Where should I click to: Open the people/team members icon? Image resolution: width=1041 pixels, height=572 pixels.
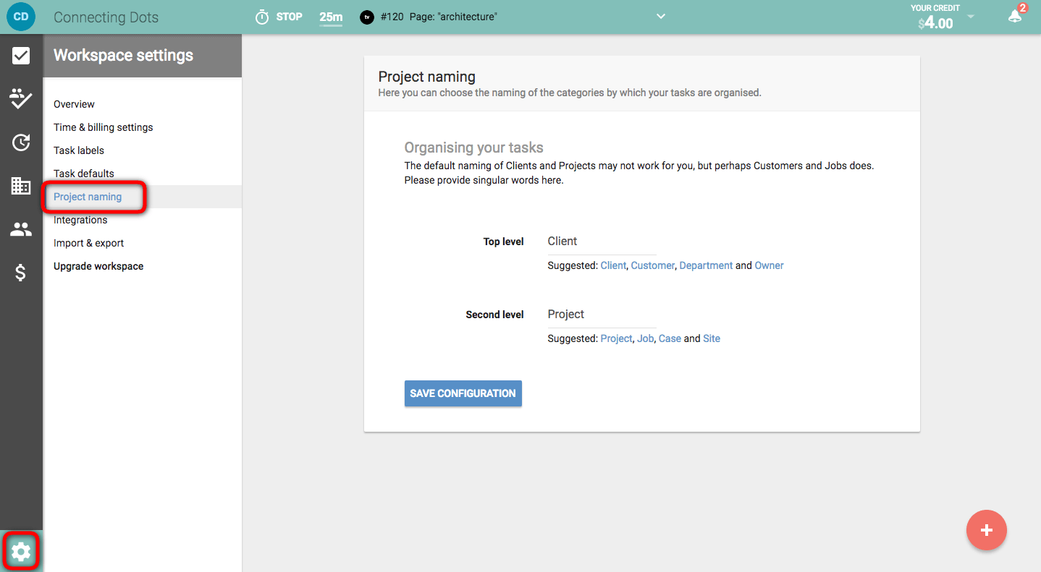pos(21,230)
